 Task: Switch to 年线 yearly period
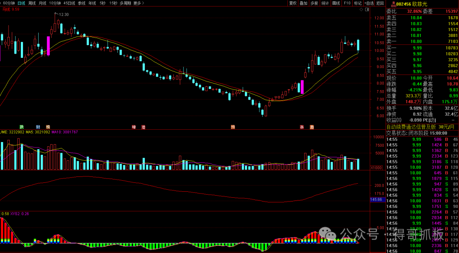tap(92, 3)
